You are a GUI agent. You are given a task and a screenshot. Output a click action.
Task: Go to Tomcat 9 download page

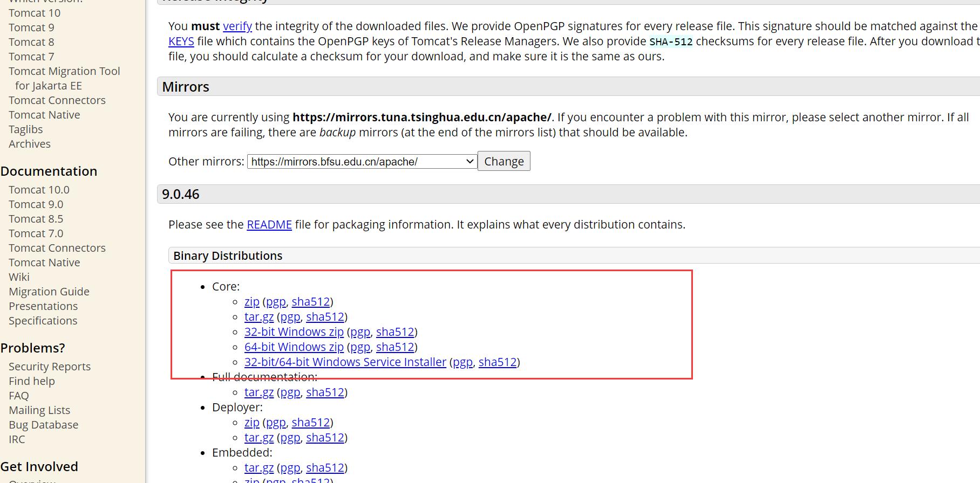(x=31, y=27)
